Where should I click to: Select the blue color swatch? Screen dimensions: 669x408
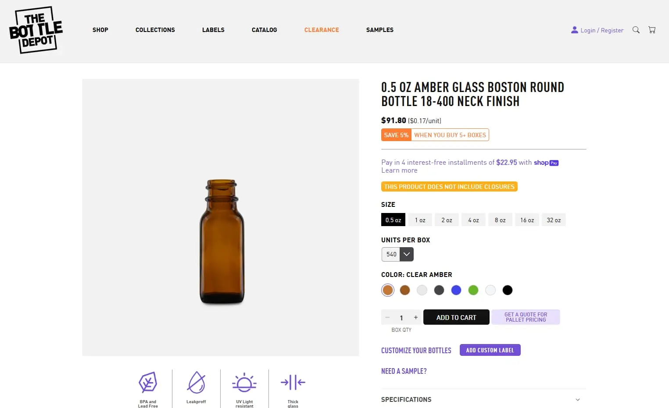(456, 290)
